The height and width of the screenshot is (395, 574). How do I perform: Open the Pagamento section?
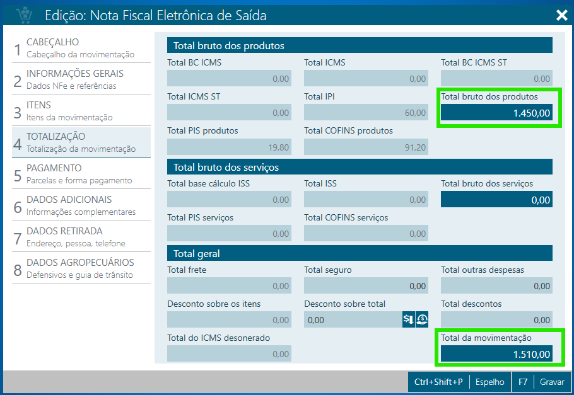81,174
